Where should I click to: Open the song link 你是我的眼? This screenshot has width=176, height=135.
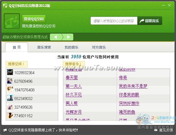coord(129,95)
